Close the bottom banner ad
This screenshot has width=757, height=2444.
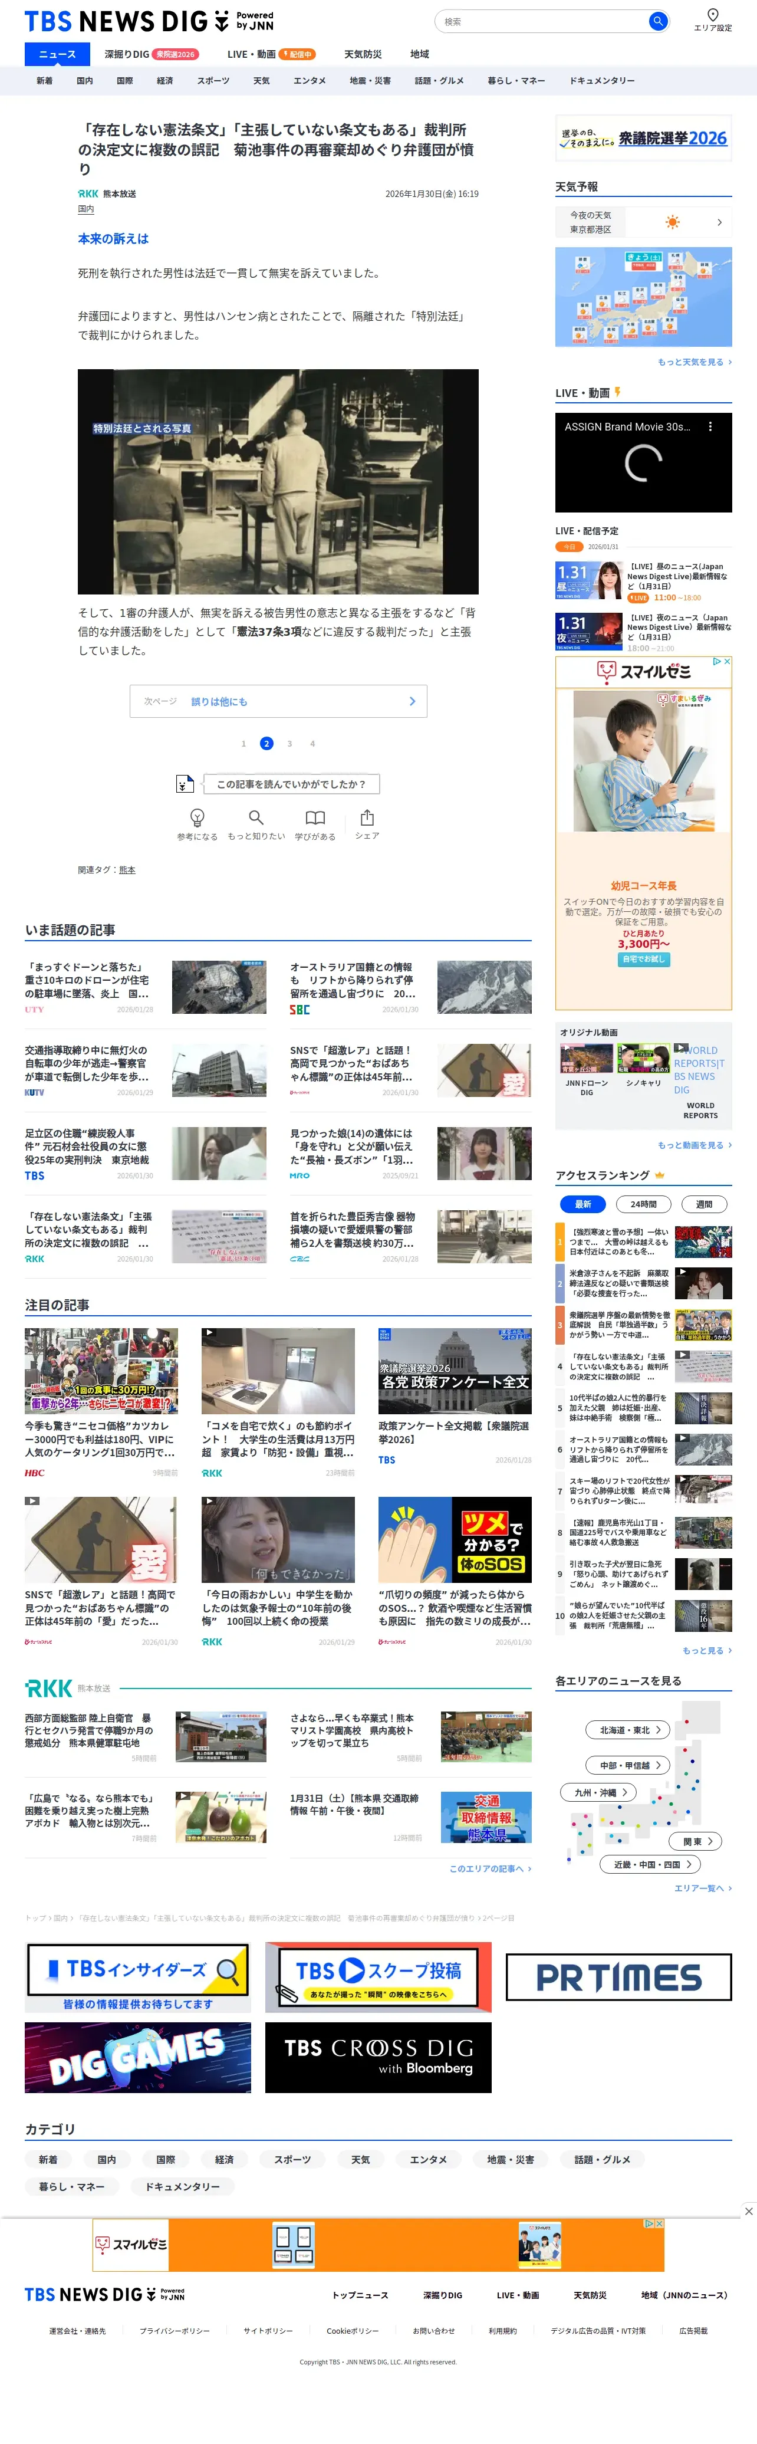click(749, 2210)
